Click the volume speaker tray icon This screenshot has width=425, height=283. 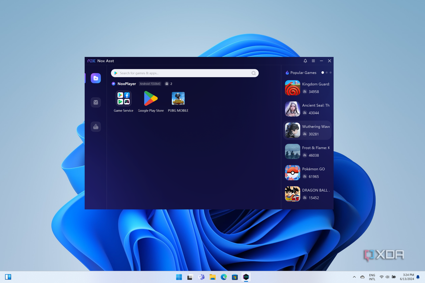(387, 277)
